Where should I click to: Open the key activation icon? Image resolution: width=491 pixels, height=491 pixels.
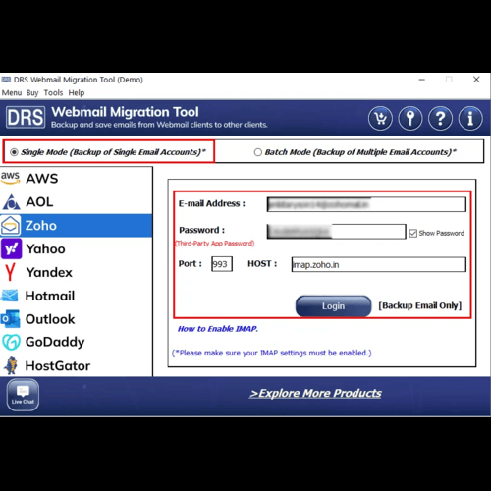point(410,118)
